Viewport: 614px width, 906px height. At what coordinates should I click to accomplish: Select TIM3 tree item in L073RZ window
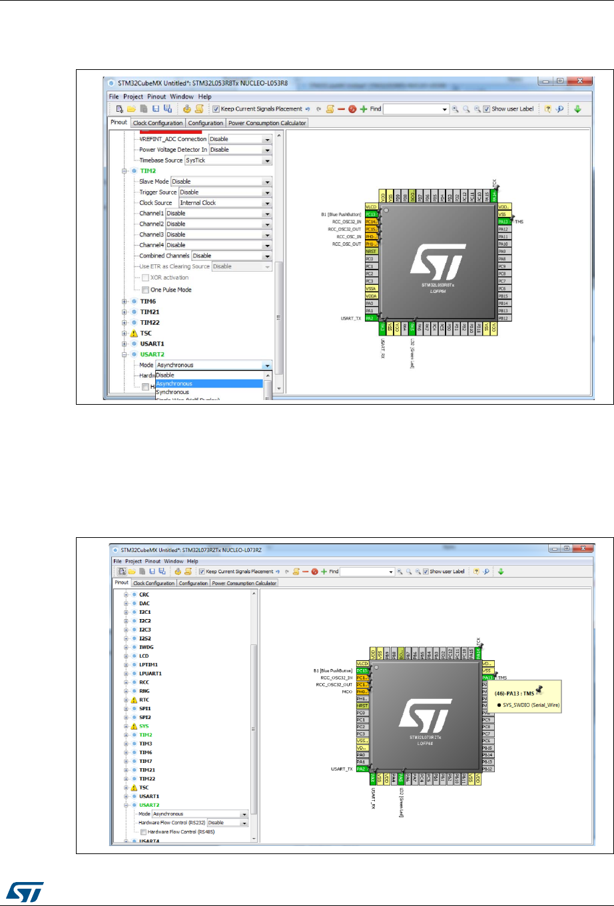click(146, 744)
